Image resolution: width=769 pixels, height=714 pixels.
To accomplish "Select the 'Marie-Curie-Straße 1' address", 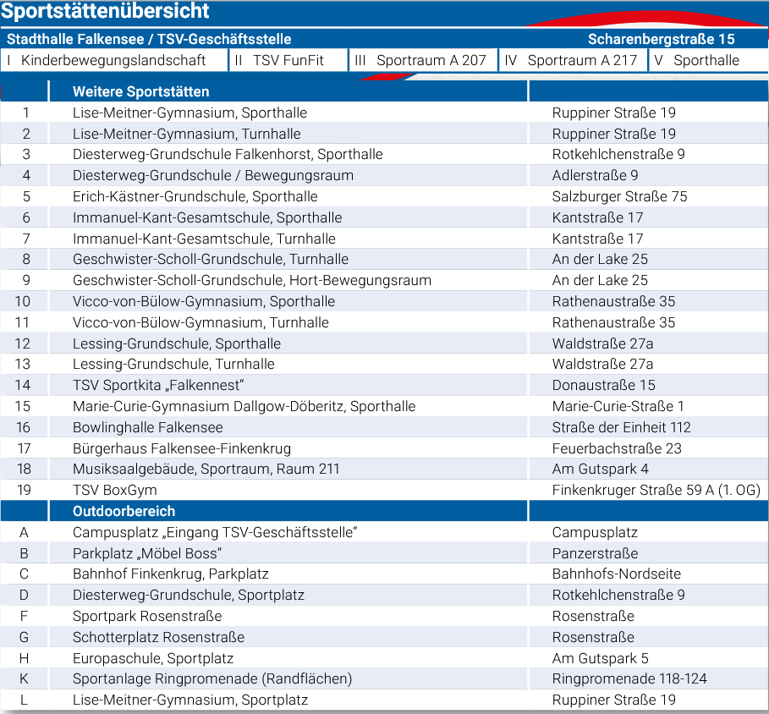I will coord(618,406).
